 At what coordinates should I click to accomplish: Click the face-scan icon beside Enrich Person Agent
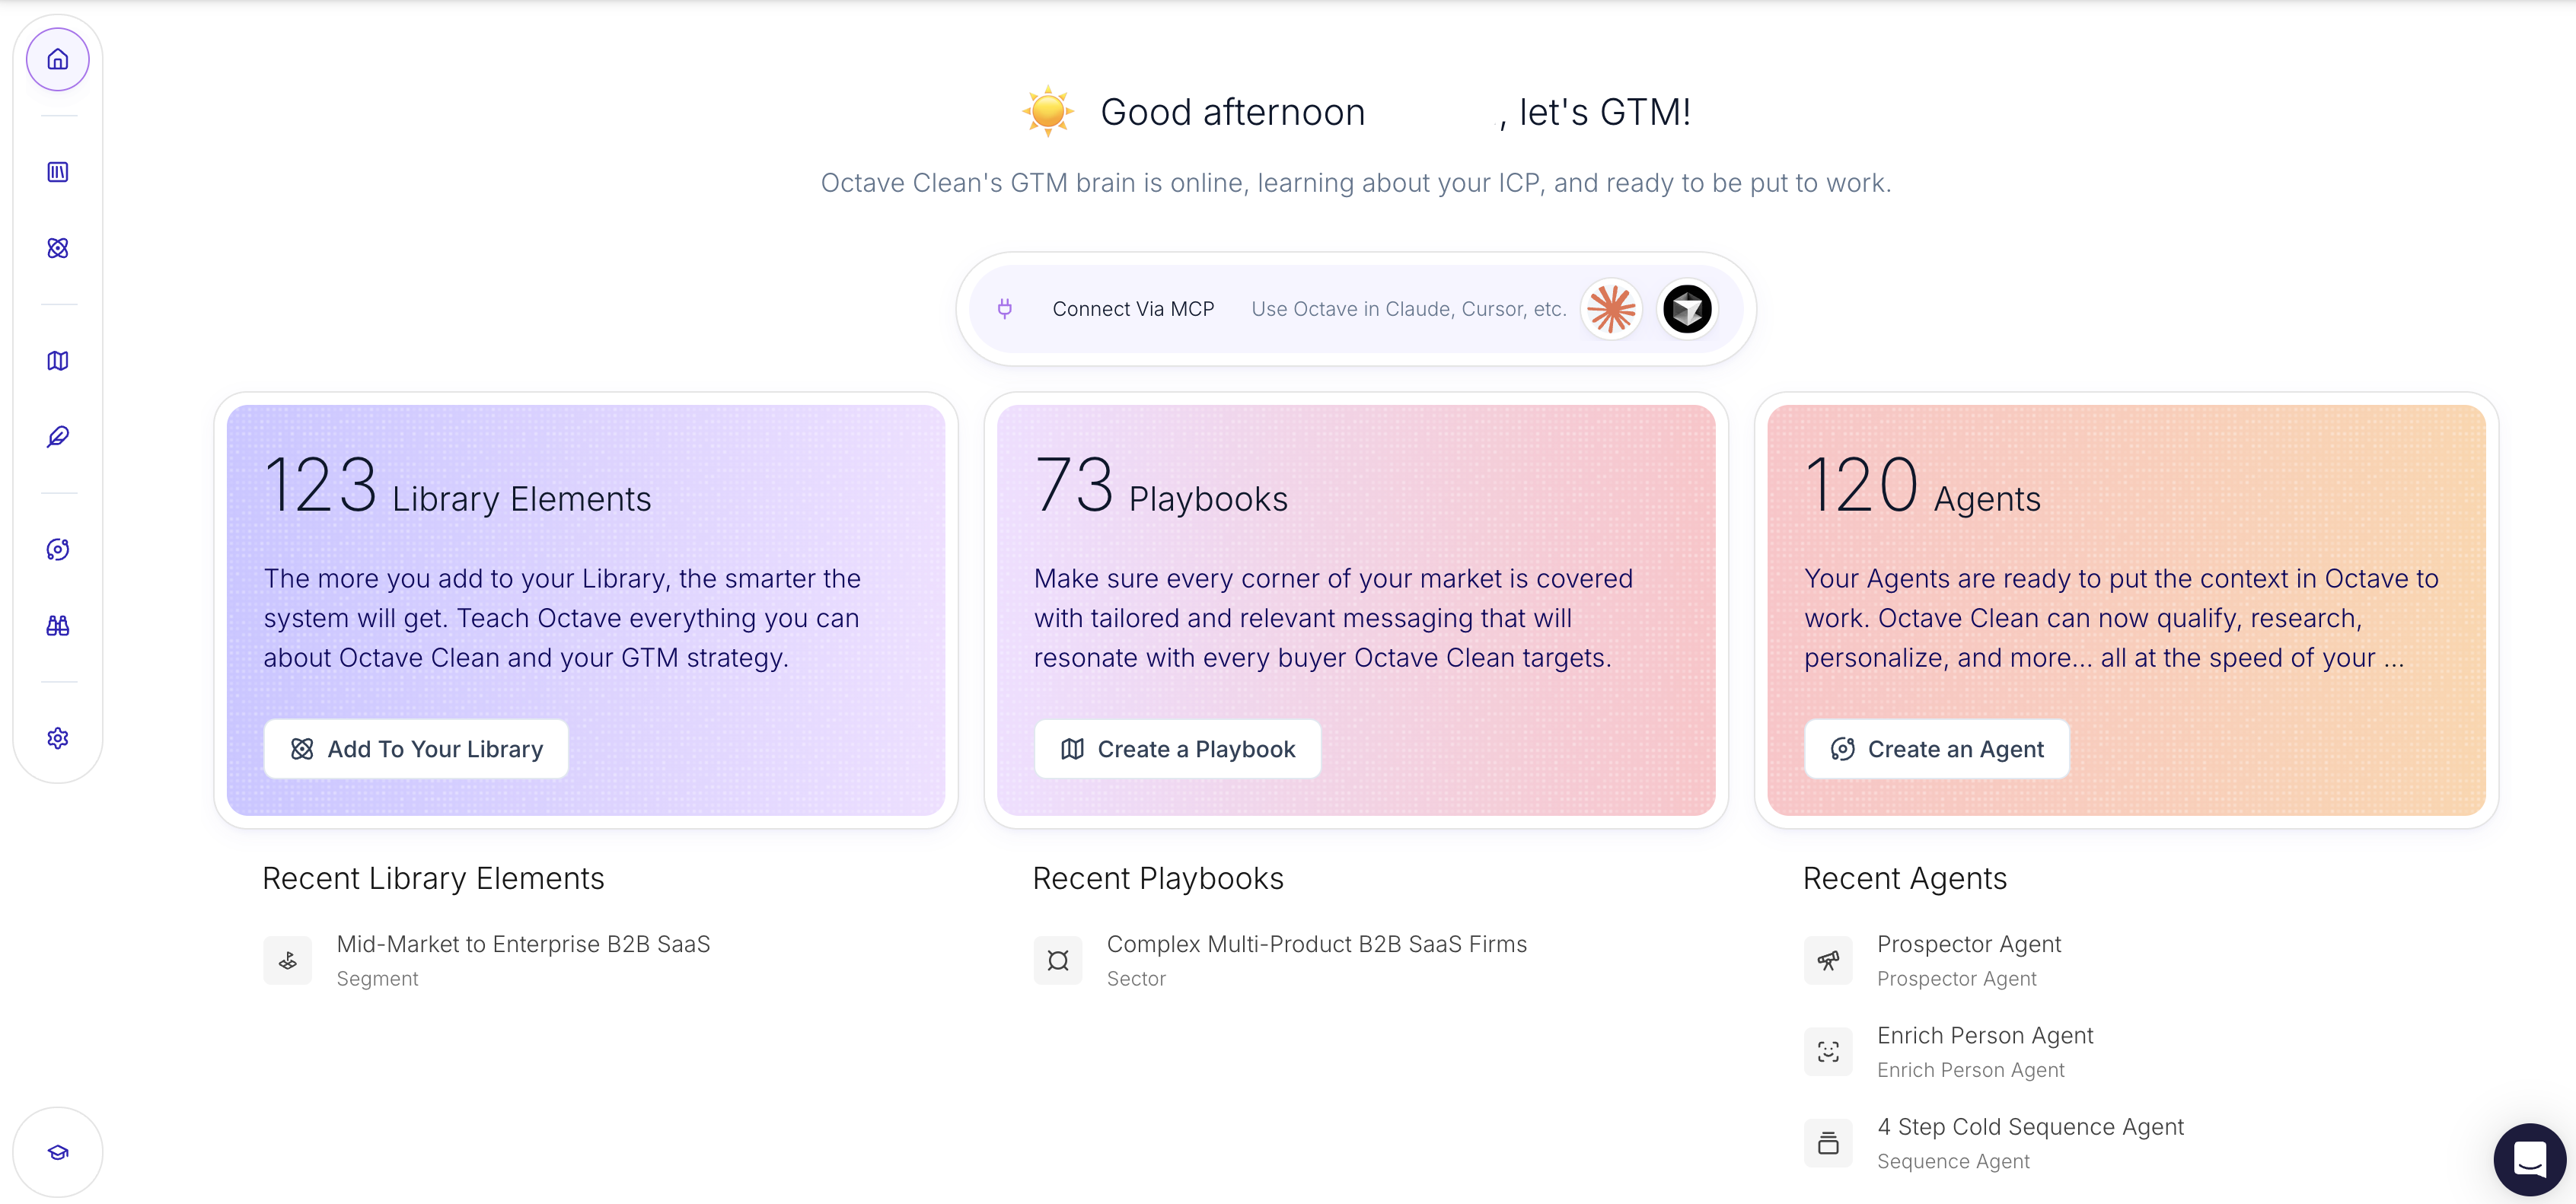tap(1828, 1052)
